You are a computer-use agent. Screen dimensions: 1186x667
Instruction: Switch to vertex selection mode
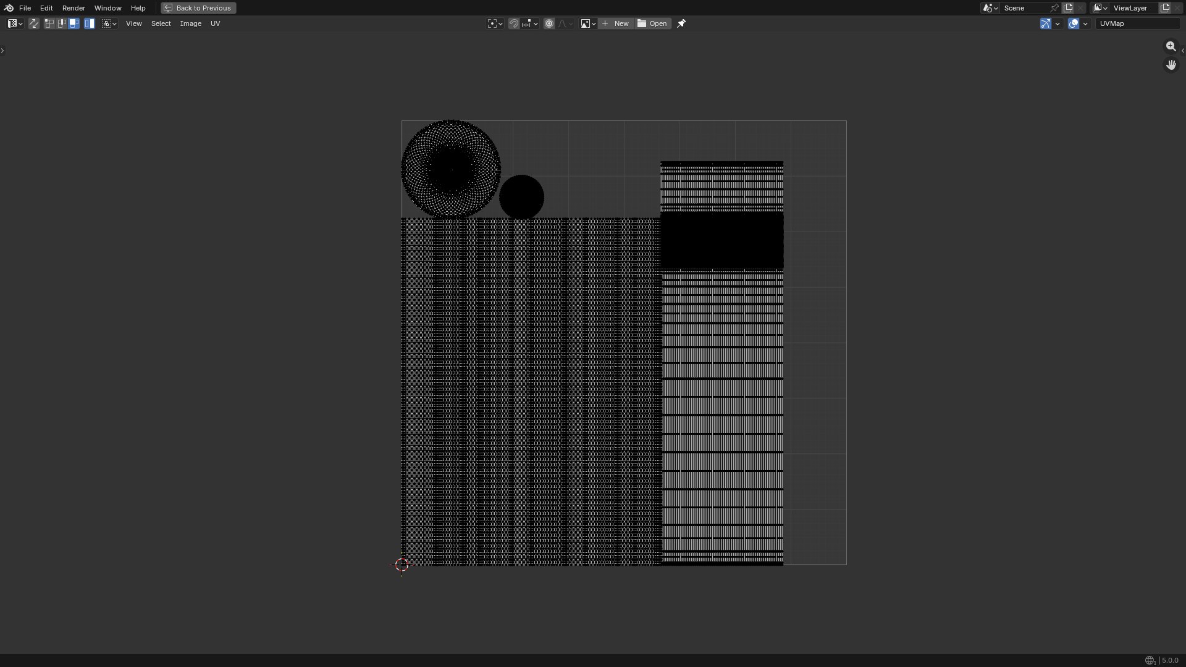point(49,23)
